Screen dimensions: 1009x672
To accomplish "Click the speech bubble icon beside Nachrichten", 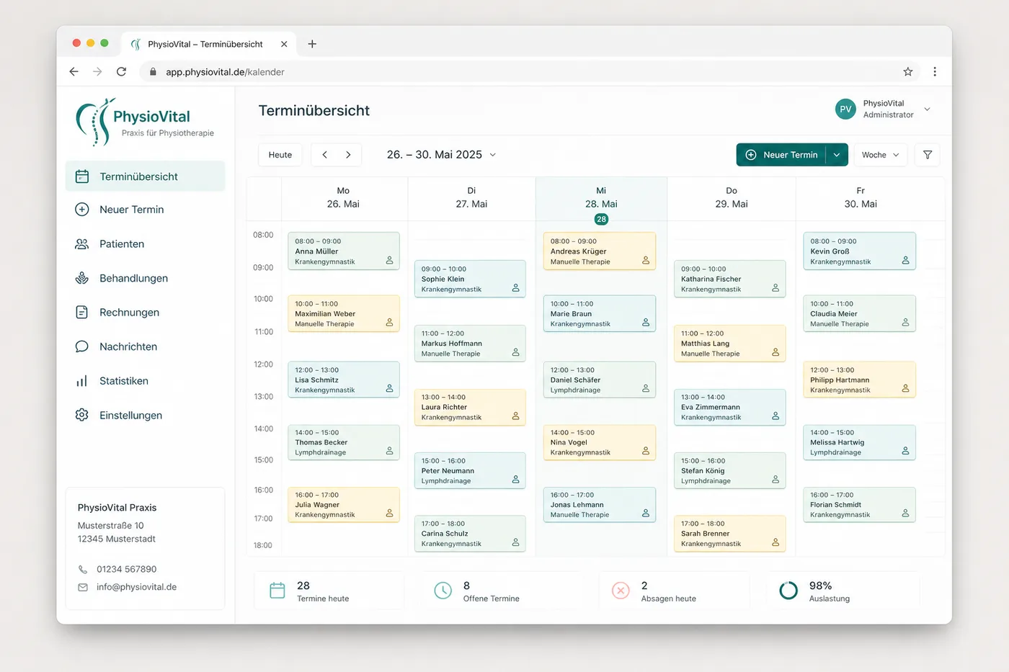I will coord(82,346).
